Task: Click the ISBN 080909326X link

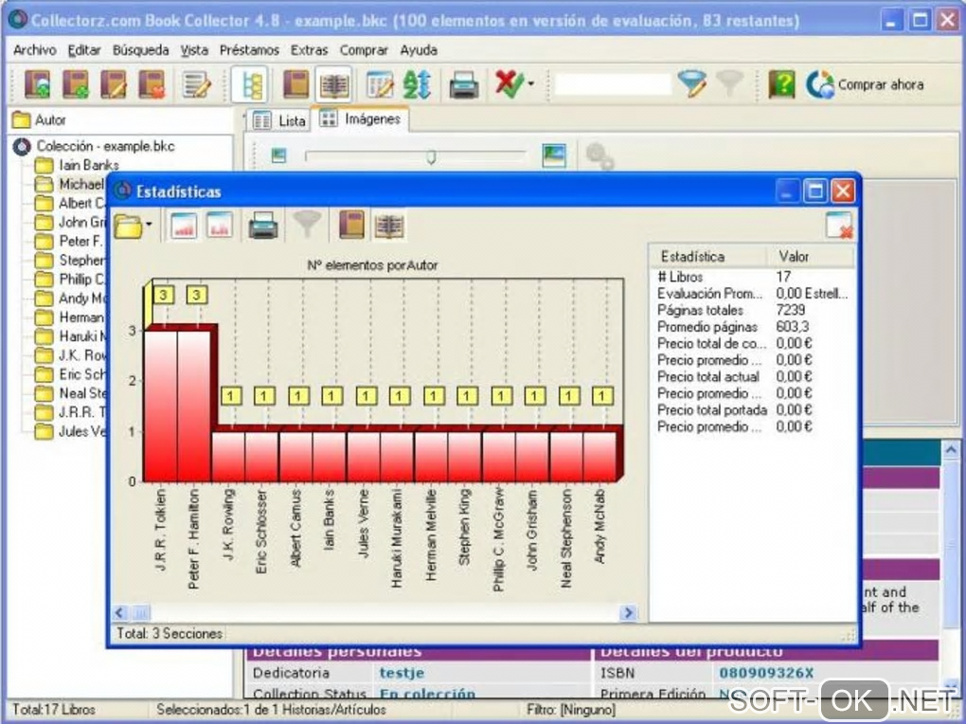Action: point(766,673)
